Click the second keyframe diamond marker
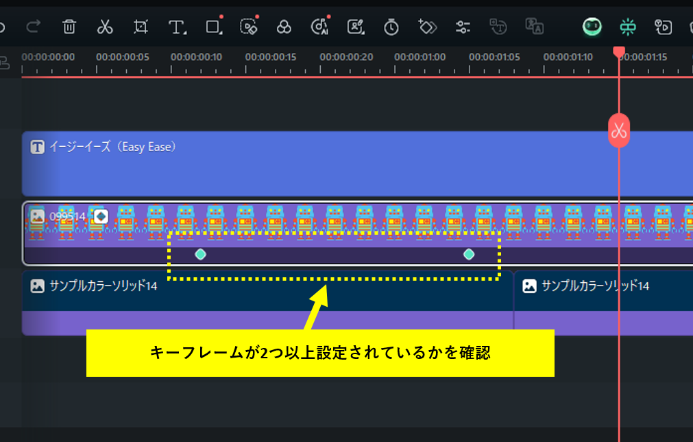Screen dimensions: 693x442 pos(469,254)
